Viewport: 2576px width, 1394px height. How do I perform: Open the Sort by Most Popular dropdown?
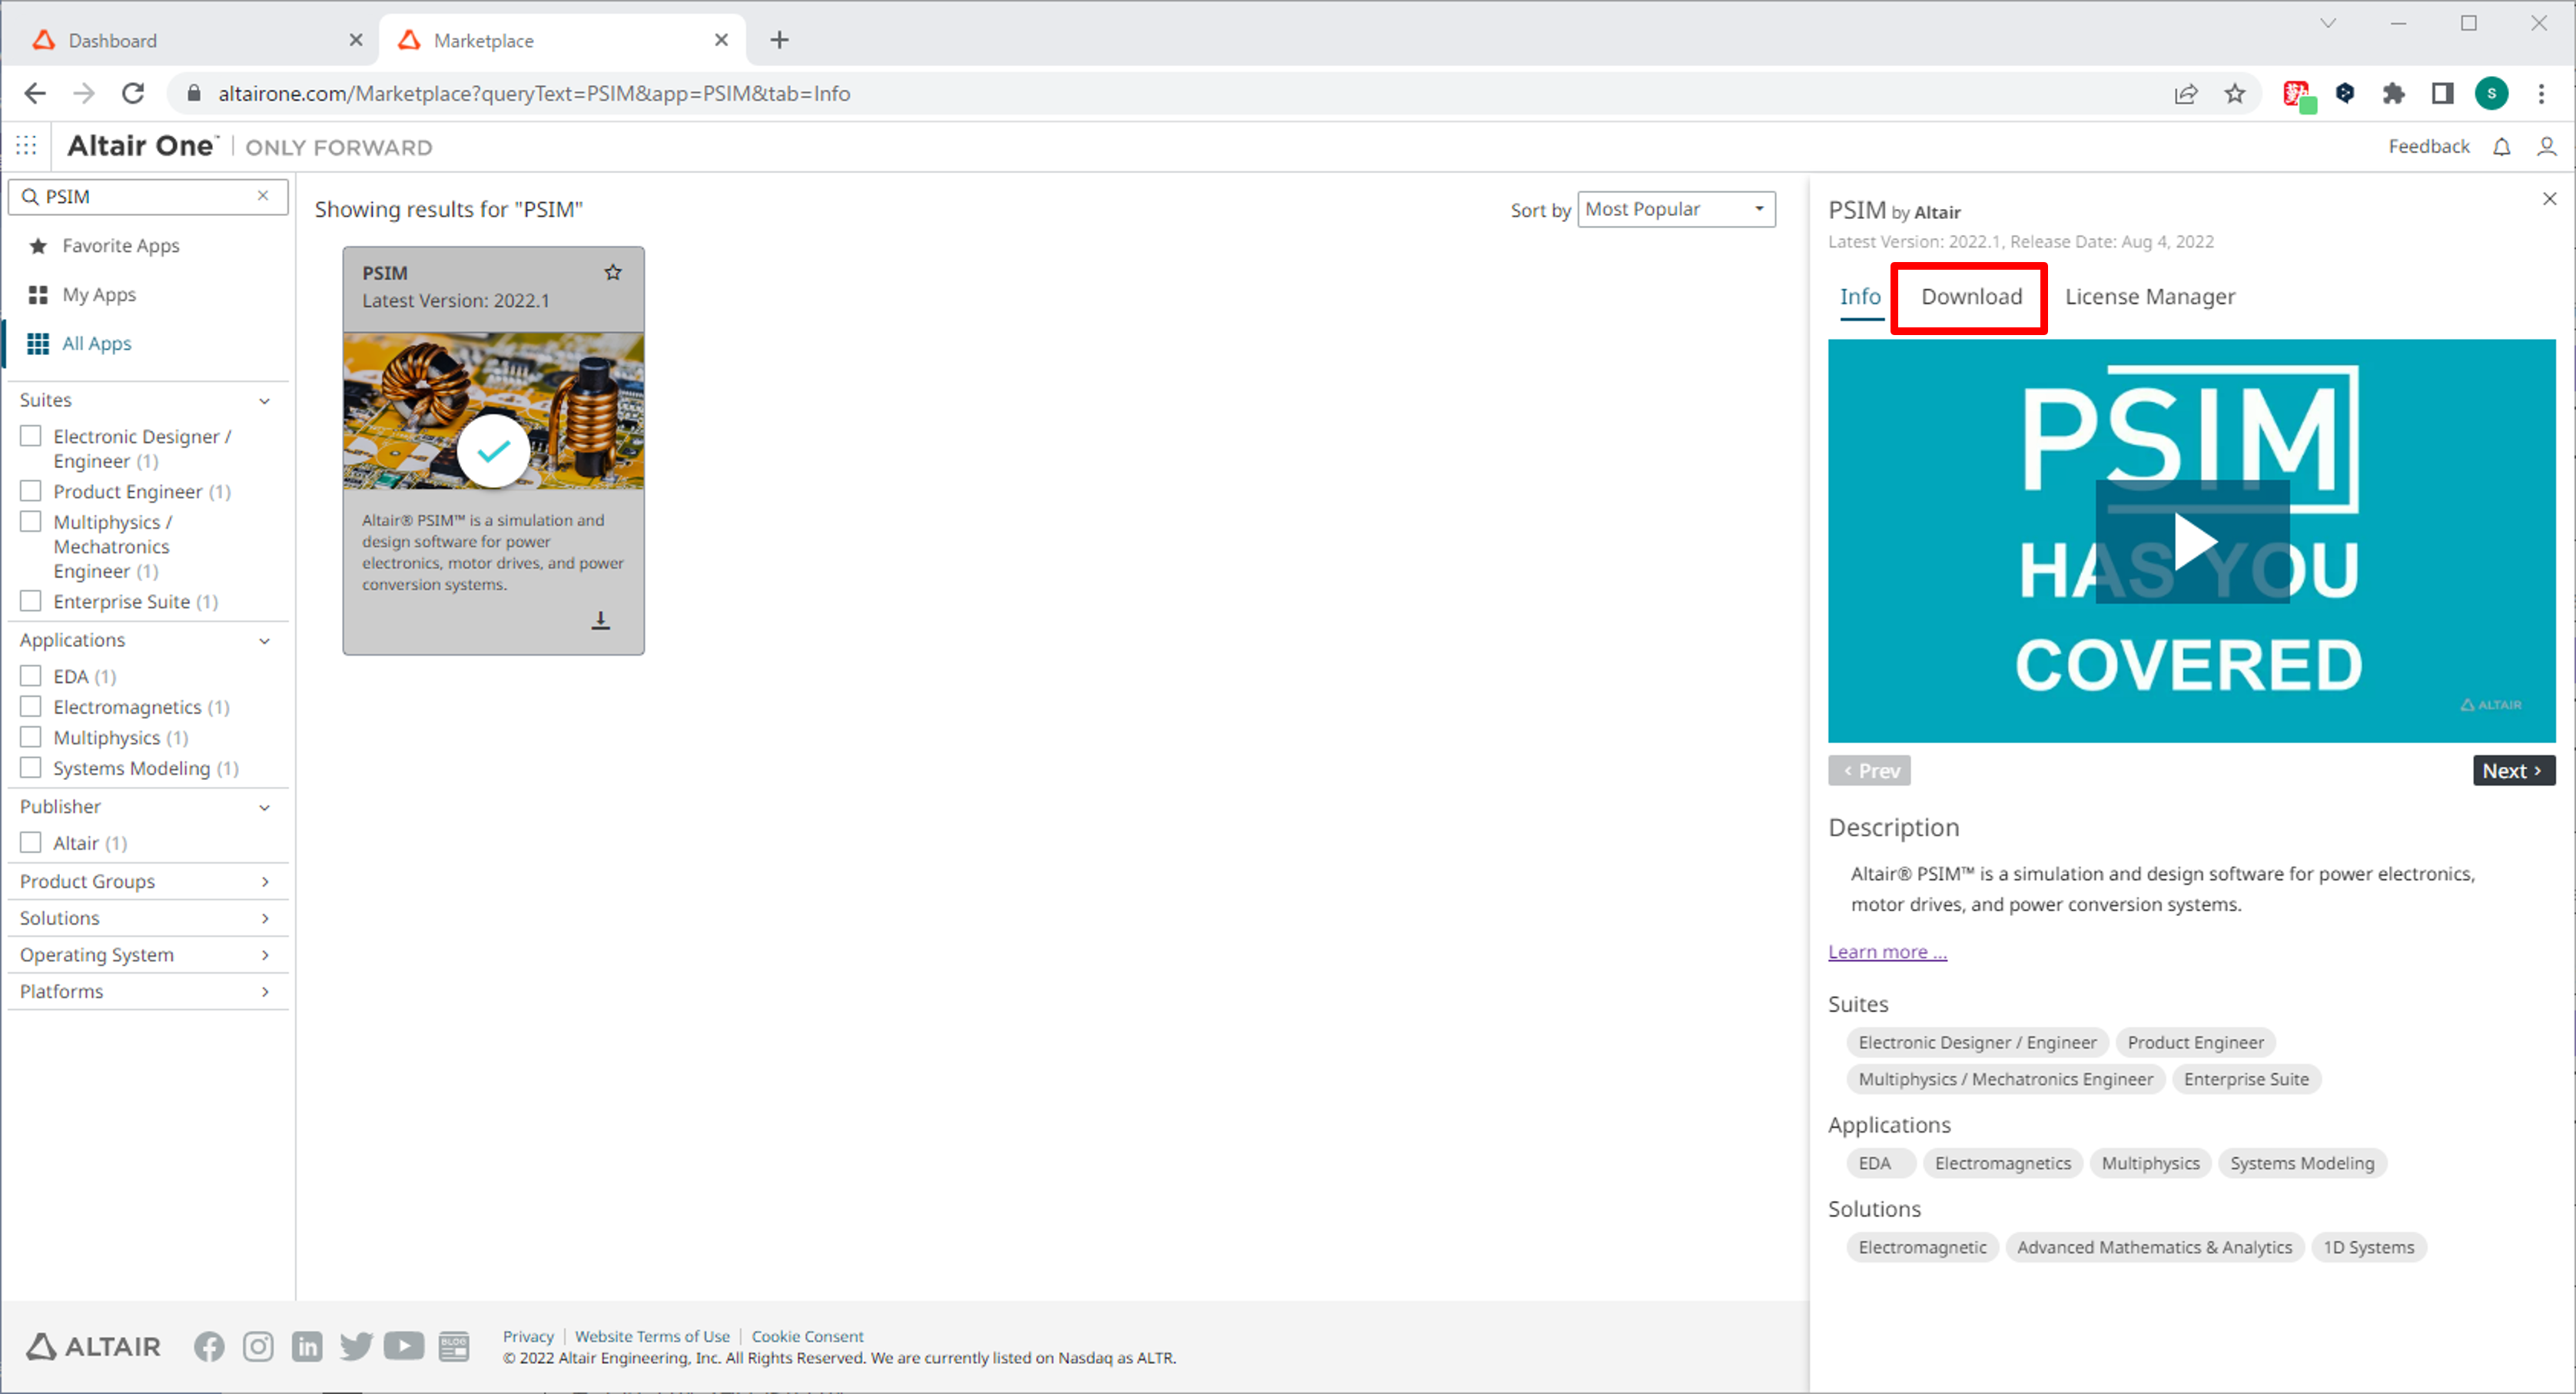click(x=1676, y=209)
